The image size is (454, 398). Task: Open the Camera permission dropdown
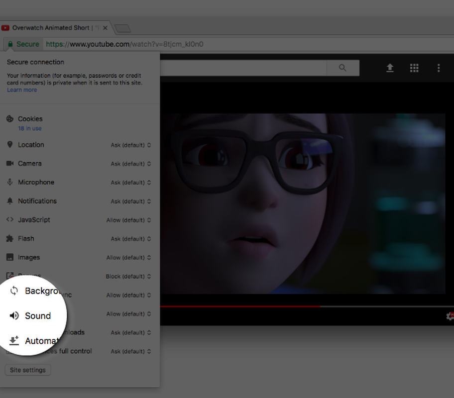131,164
